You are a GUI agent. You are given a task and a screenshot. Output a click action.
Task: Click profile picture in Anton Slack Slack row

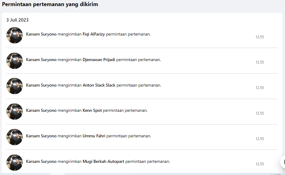(15, 86)
